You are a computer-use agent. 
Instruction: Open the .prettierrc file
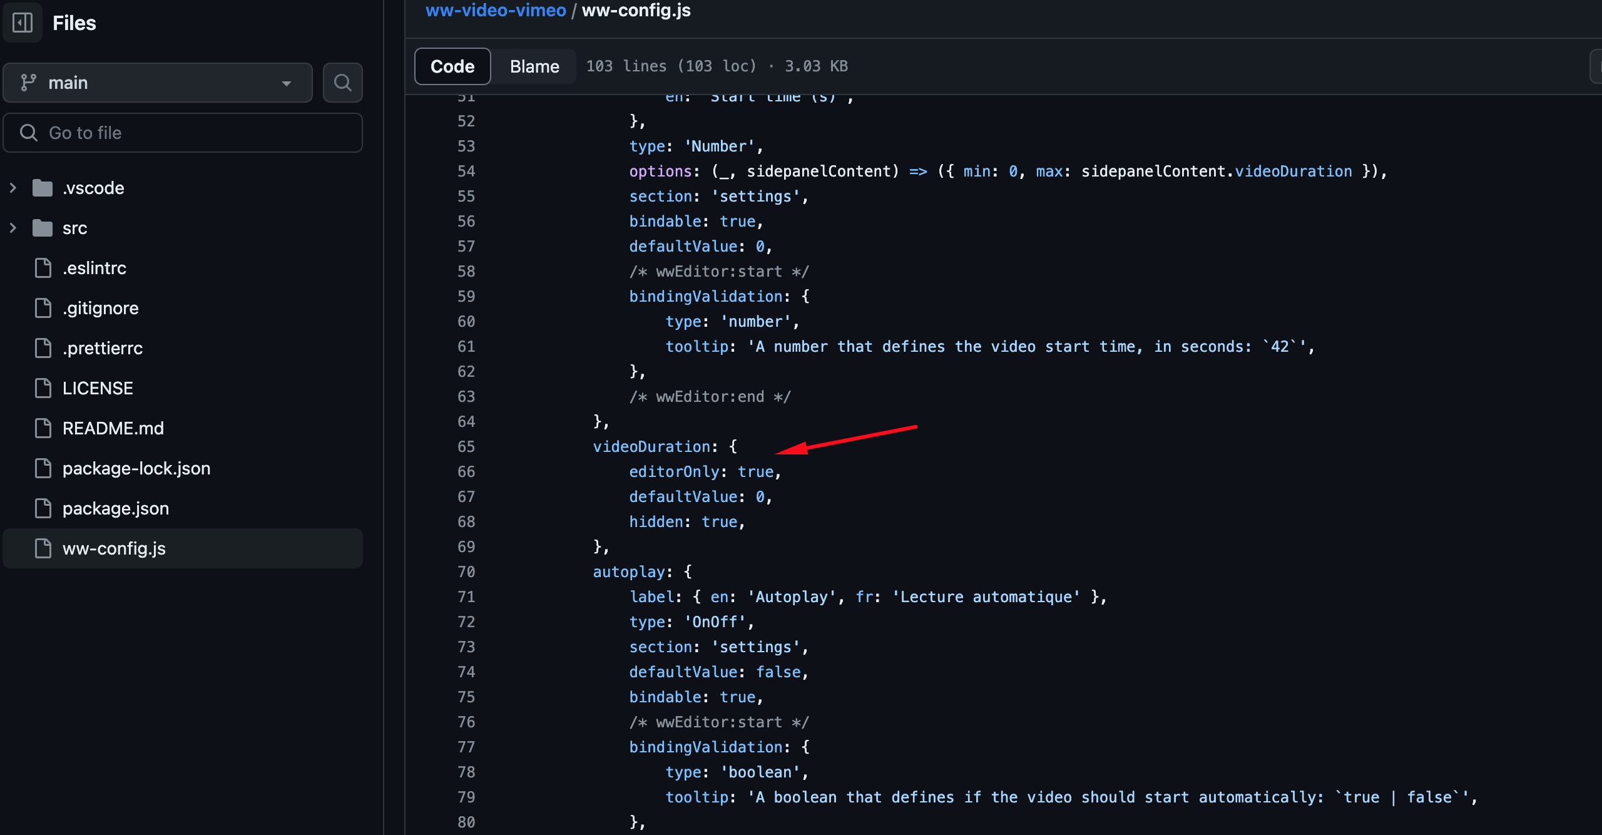point(103,348)
